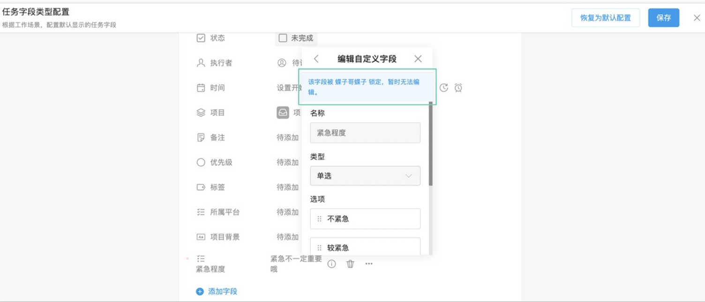Click the drag handle of 不紧急 option
The width and height of the screenshot is (705, 302).
pyautogui.click(x=319, y=219)
